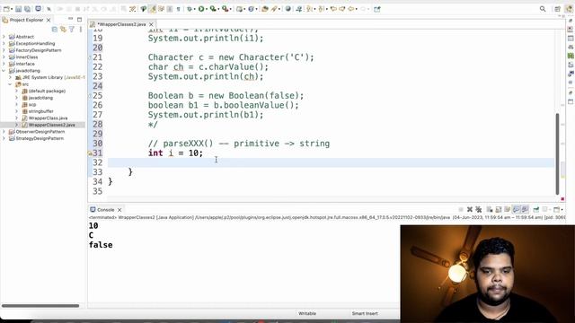Click the New file toolbar icon
This screenshot has width=575, height=323.
tap(6, 9)
